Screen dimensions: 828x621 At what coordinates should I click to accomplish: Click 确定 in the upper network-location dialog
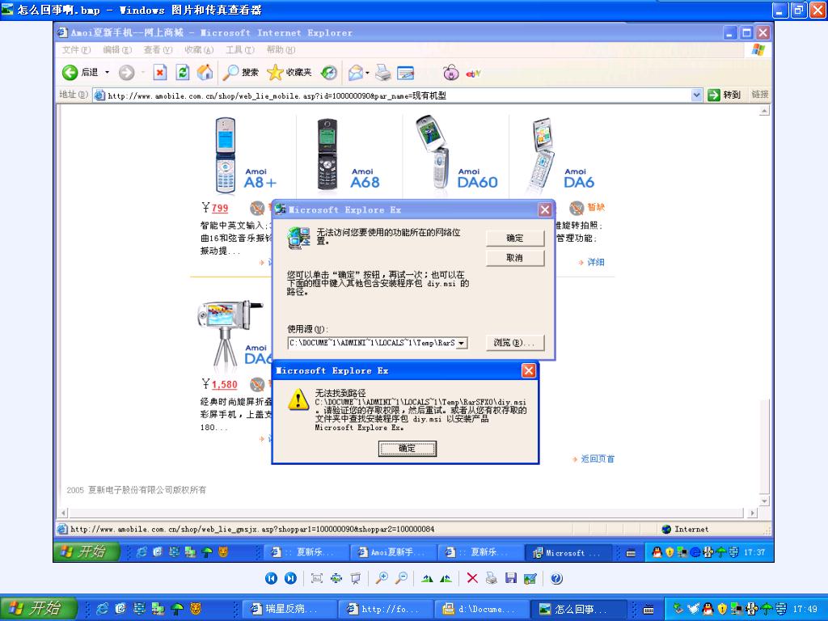pyautogui.click(x=515, y=239)
